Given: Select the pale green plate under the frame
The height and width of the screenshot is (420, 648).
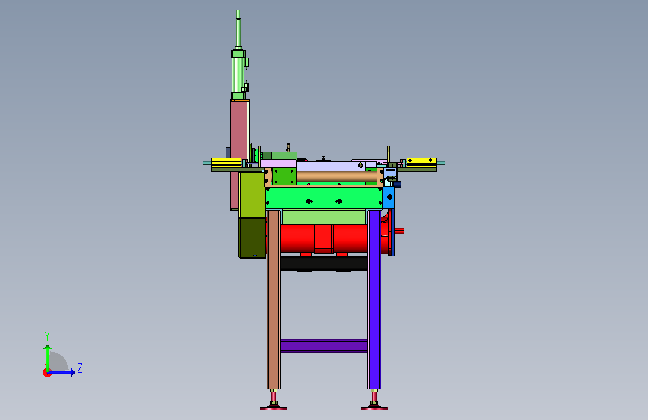Looking at the screenshot, I should pos(324,217).
